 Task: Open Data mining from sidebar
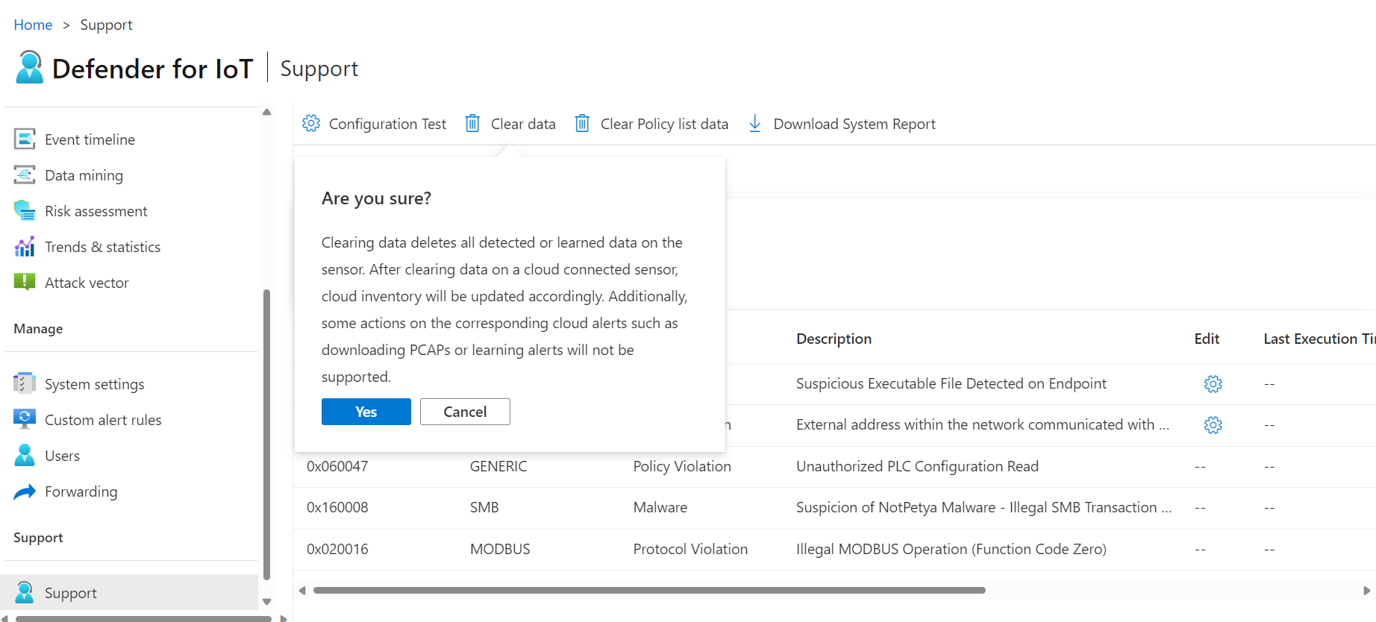[84, 175]
